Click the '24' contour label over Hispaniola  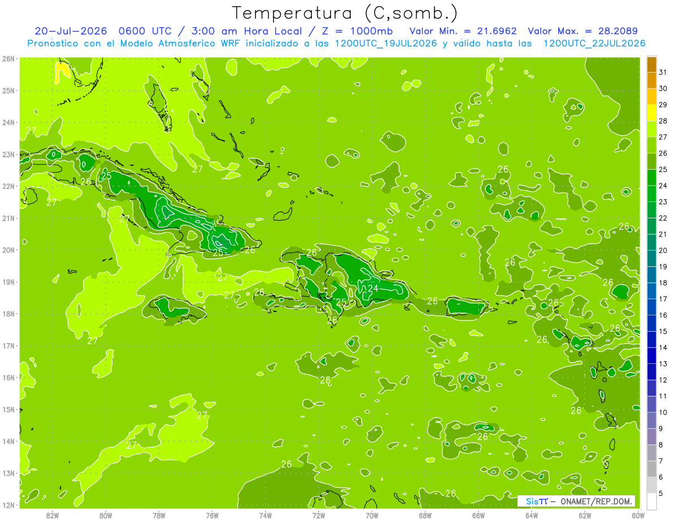tap(373, 288)
